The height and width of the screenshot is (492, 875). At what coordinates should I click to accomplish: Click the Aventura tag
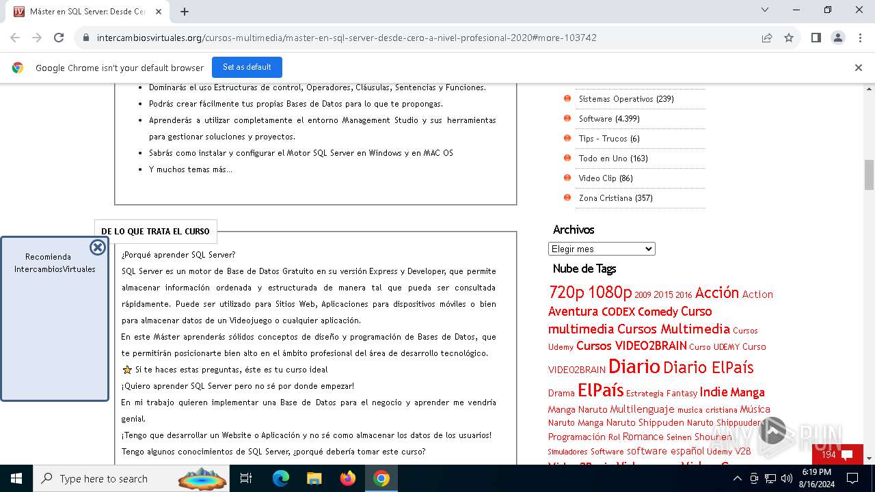[573, 312]
